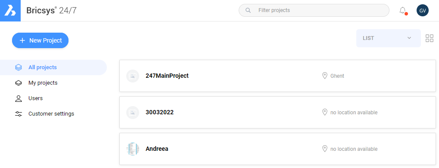Click location pin next to Ghent
Image resolution: width=439 pixels, height=168 pixels.
(325, 76)
